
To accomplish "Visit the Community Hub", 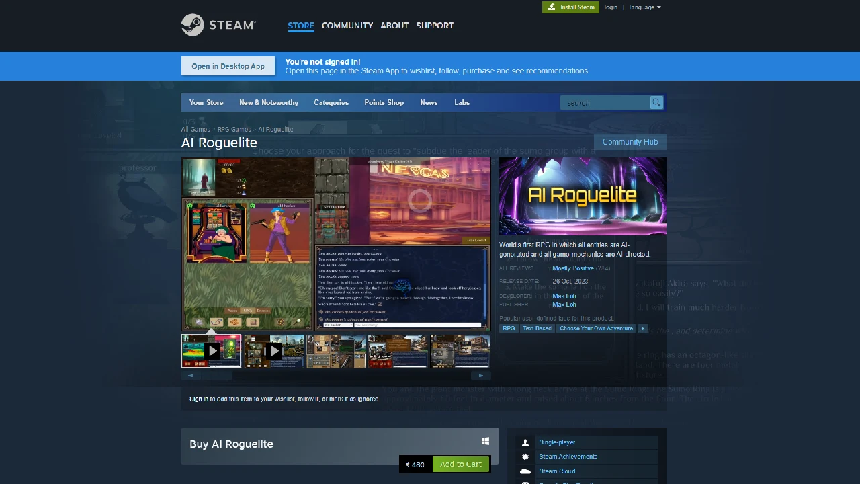I will (630, 142).
